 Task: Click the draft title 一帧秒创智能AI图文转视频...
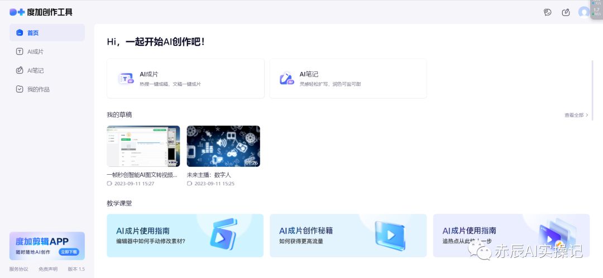[x=142, y=175]
